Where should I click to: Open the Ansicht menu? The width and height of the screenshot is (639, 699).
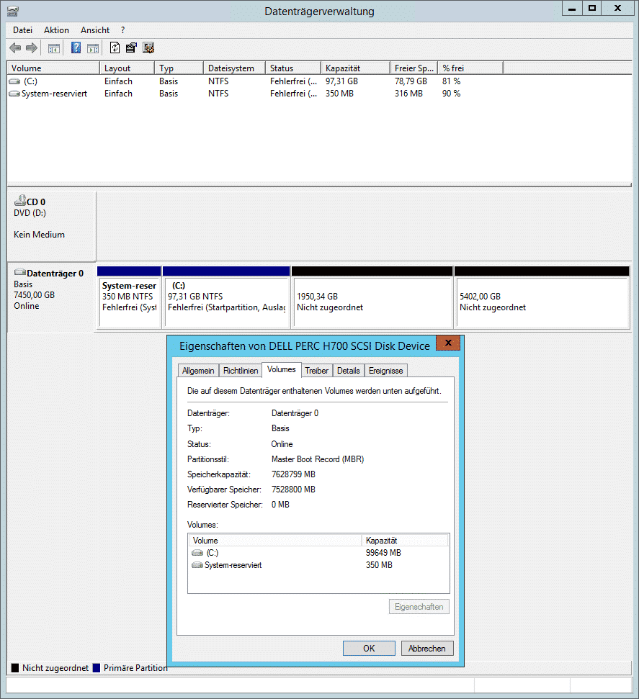click(95, 30)
